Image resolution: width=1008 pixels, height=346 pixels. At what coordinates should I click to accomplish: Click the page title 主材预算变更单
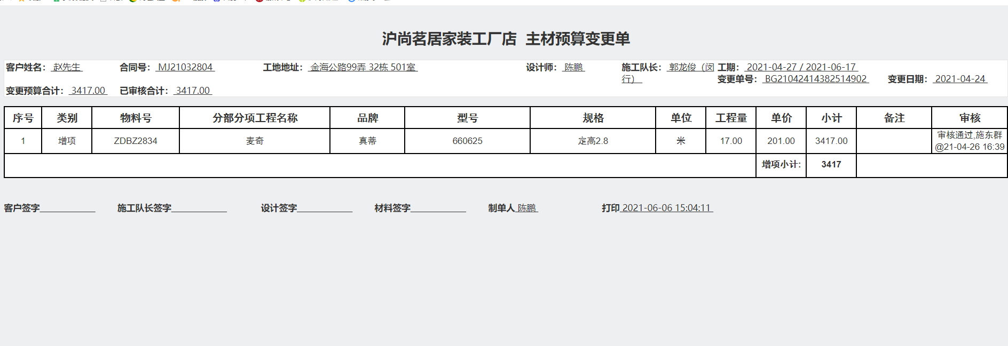click(x=578, y=39)
